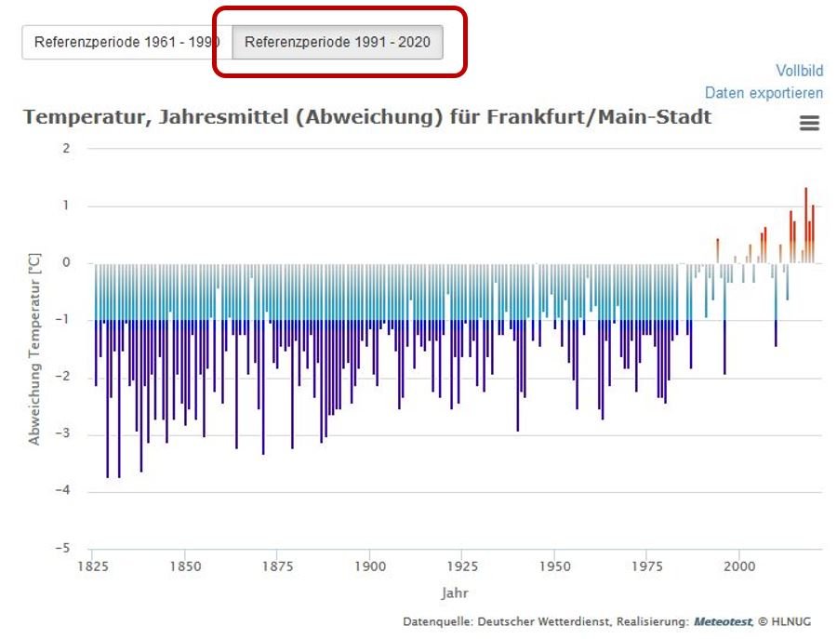Open the chart hamburger context menu
This screenshot has height=639, width=837.
point(809,123)
